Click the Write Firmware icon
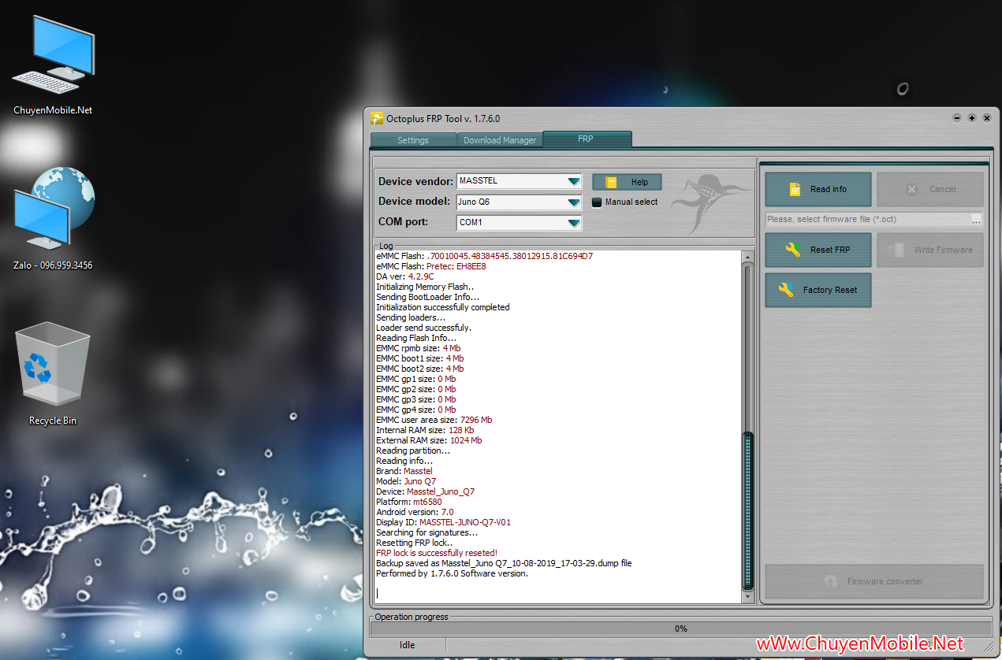1002x660 pixels. (x=896, y=250)
